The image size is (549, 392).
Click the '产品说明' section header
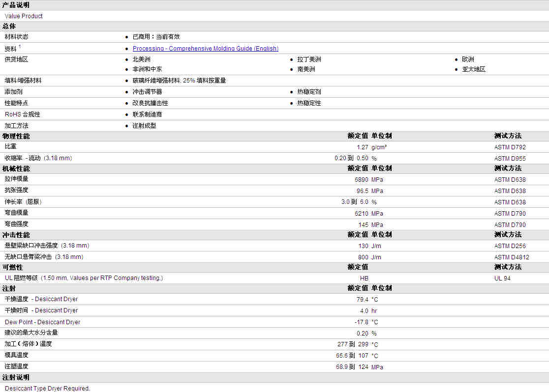coord(16,5)
